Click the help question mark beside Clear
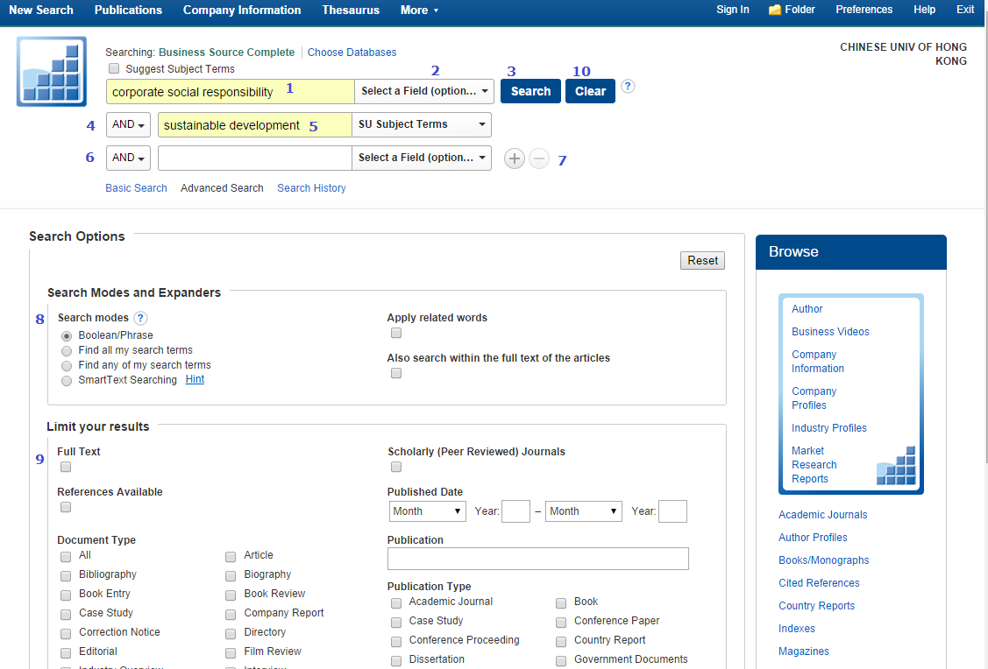This screenshot has width=988, height=669. click(x=628, y=86)
